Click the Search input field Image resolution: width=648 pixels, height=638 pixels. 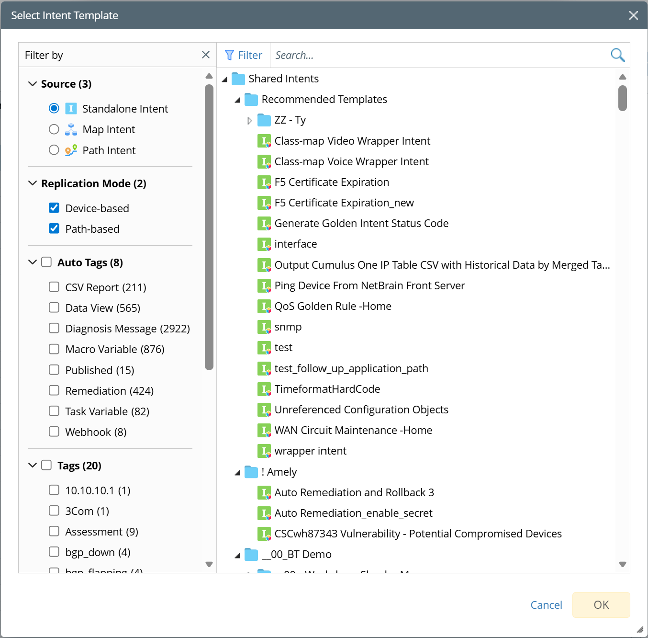[x=438, y=55]
